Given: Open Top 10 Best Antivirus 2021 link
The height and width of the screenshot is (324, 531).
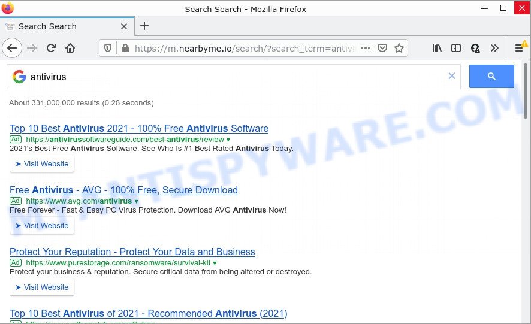Looking at the screenshot, I should (139, 129).
